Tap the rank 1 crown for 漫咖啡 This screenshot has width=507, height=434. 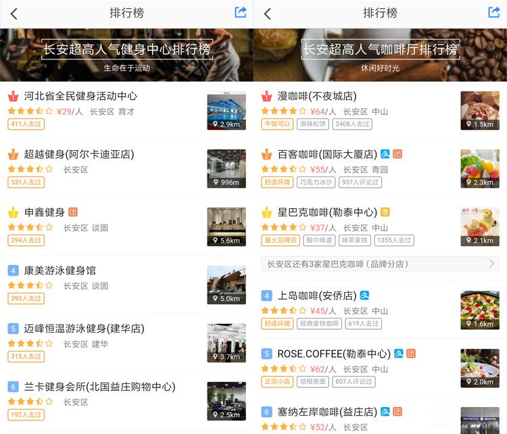(x=267, y=97)
